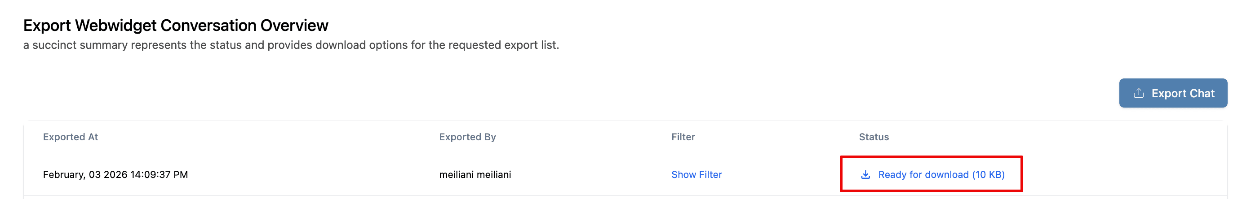The image size is (1251, 199).
Task: Click the download arrow icon in Status column
Action: point(865,174)
